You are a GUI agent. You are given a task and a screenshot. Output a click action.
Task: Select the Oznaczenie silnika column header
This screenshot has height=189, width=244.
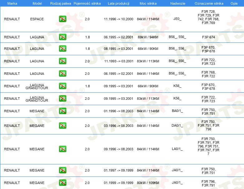[x=209, y=3]
